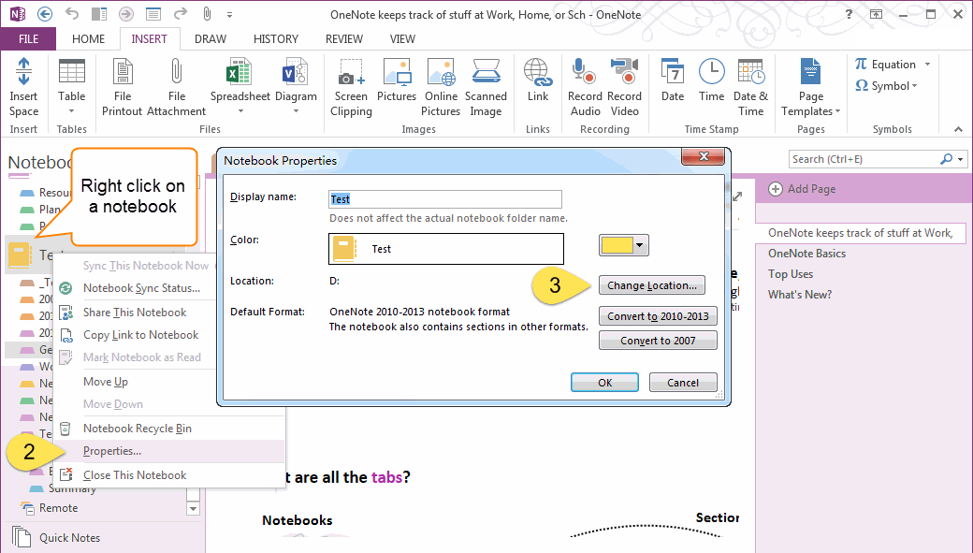
Task: Click the Search (Ctrl+E) box
Action: point(864,159)
